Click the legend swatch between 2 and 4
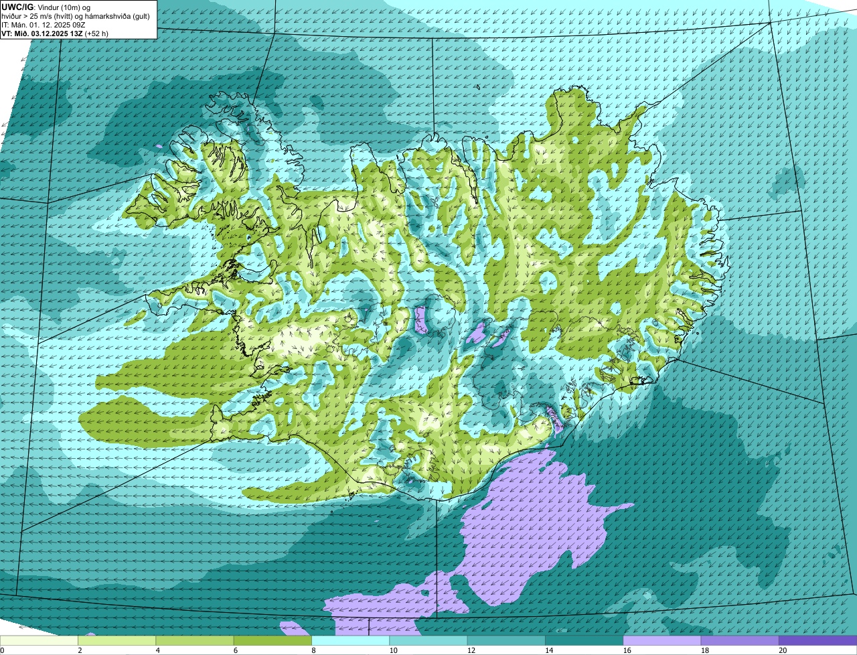This screenshot has height=655, width=857. pyautogui.click(x=117, y=641)
